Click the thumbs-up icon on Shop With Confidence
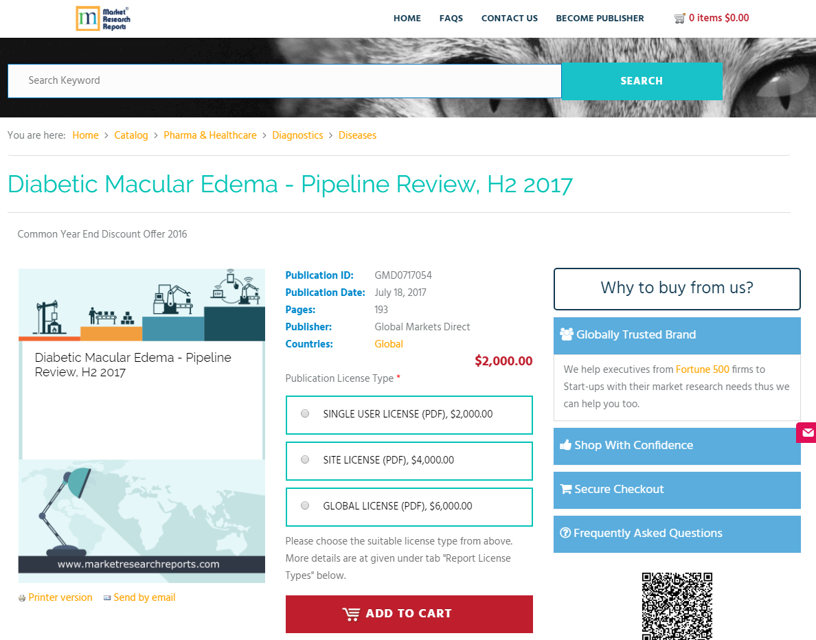Screen dimensions: 816x640 [567, 444]
